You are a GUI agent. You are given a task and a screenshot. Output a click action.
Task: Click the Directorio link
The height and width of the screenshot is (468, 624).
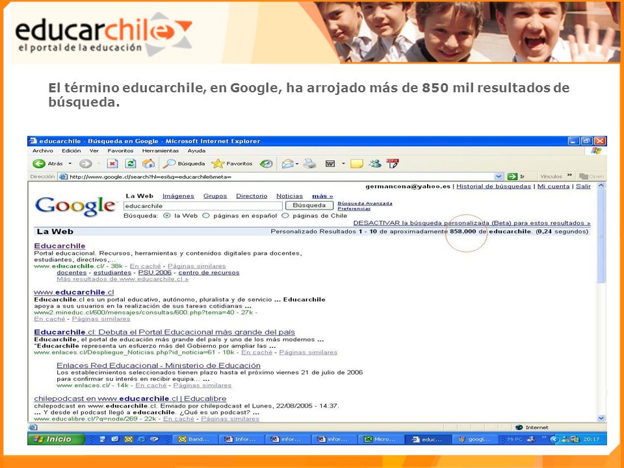point(252,196)
